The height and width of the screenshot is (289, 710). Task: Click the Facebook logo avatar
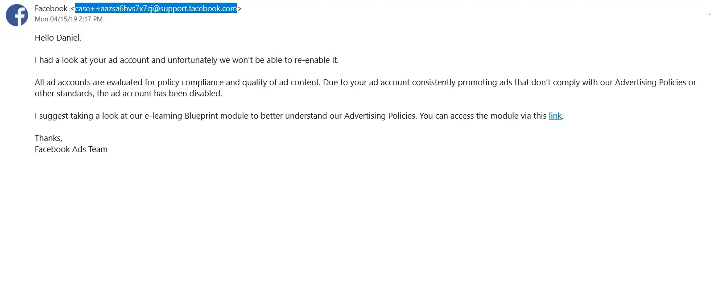(x=17, y=15)
